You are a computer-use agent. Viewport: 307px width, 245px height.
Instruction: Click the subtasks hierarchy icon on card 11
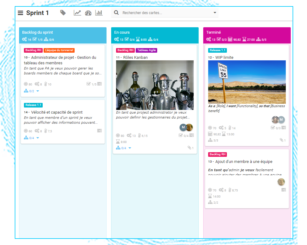coord(118,148)
